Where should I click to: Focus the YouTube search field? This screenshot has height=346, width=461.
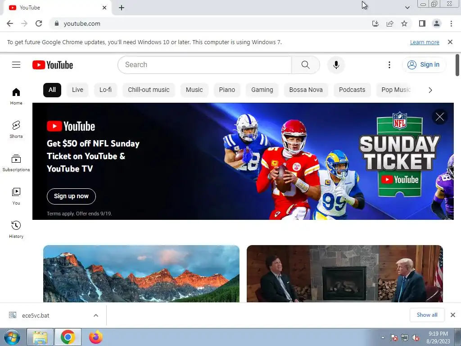tap(205, 65)
